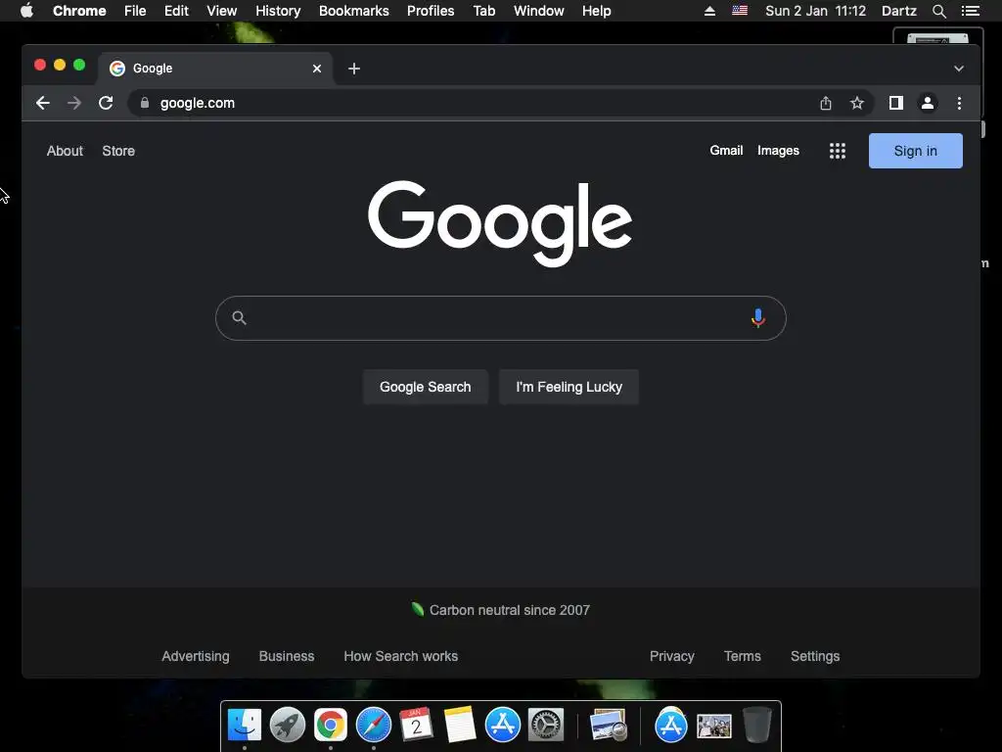Open the Bookmarks menu
Screen dimensions: 1002x752
click(x=353, y=11)
